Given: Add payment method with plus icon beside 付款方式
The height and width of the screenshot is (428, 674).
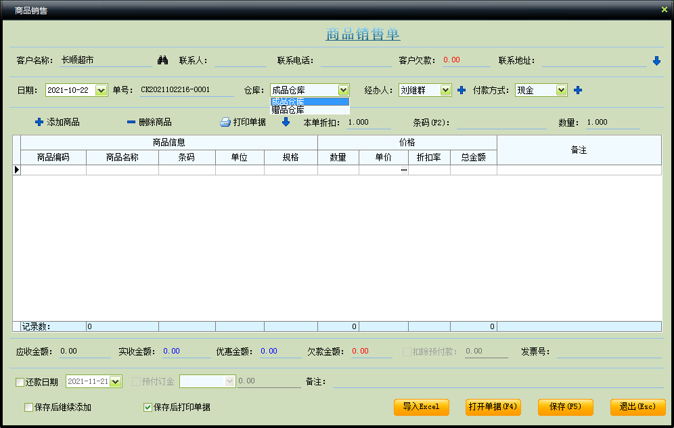Looking at the screenshot, I should pos(578,90).
